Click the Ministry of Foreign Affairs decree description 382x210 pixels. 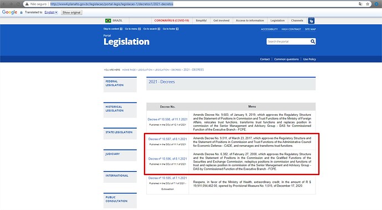[252, 122]
